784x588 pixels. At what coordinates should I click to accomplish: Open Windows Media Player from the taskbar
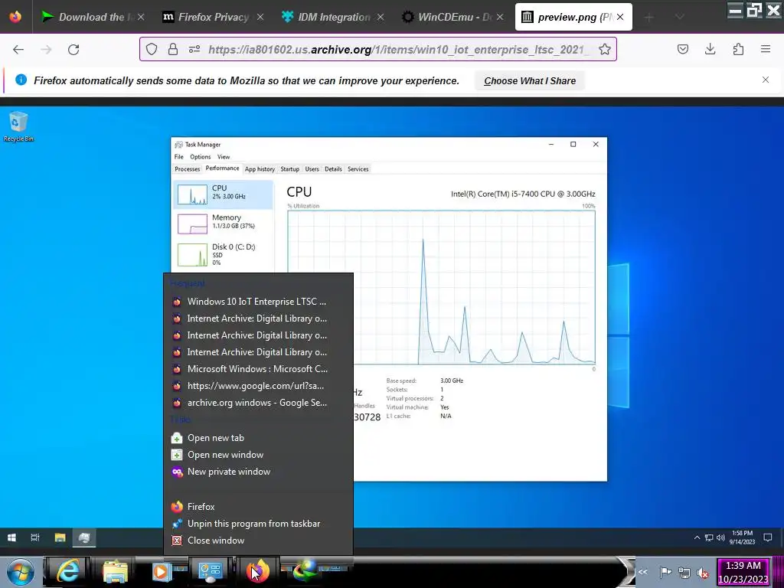click(162, 571)
